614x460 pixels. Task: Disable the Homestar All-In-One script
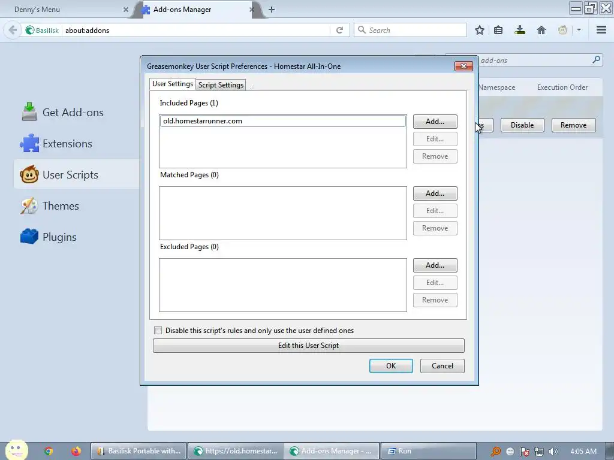(522, 125)
